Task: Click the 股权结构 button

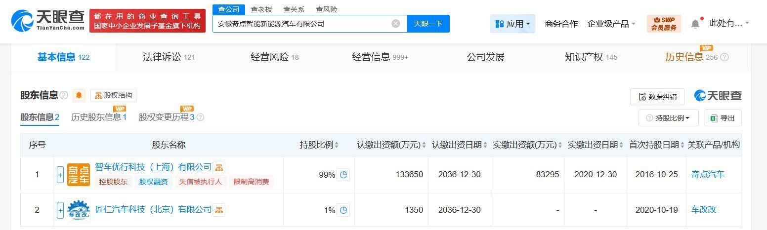Action: click(114, 96)
